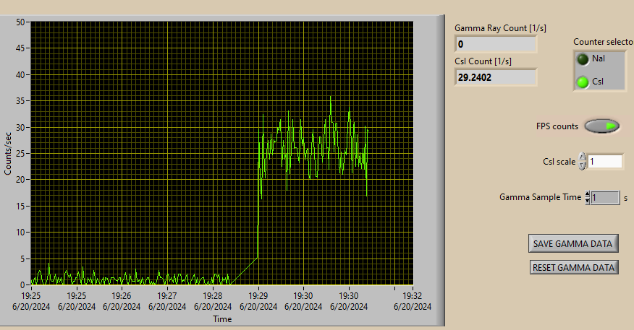Click the CsI scale increment arrow
This screenshot has height=330, width=634.
(582, 157)
